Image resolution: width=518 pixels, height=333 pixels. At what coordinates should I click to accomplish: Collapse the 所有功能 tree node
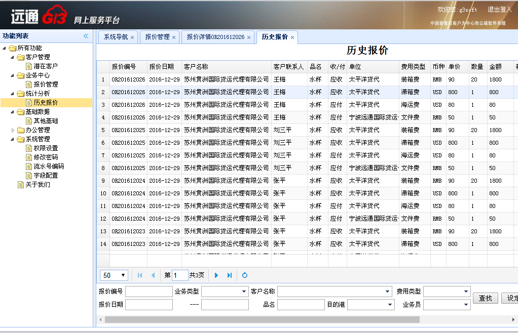point(4,48)
